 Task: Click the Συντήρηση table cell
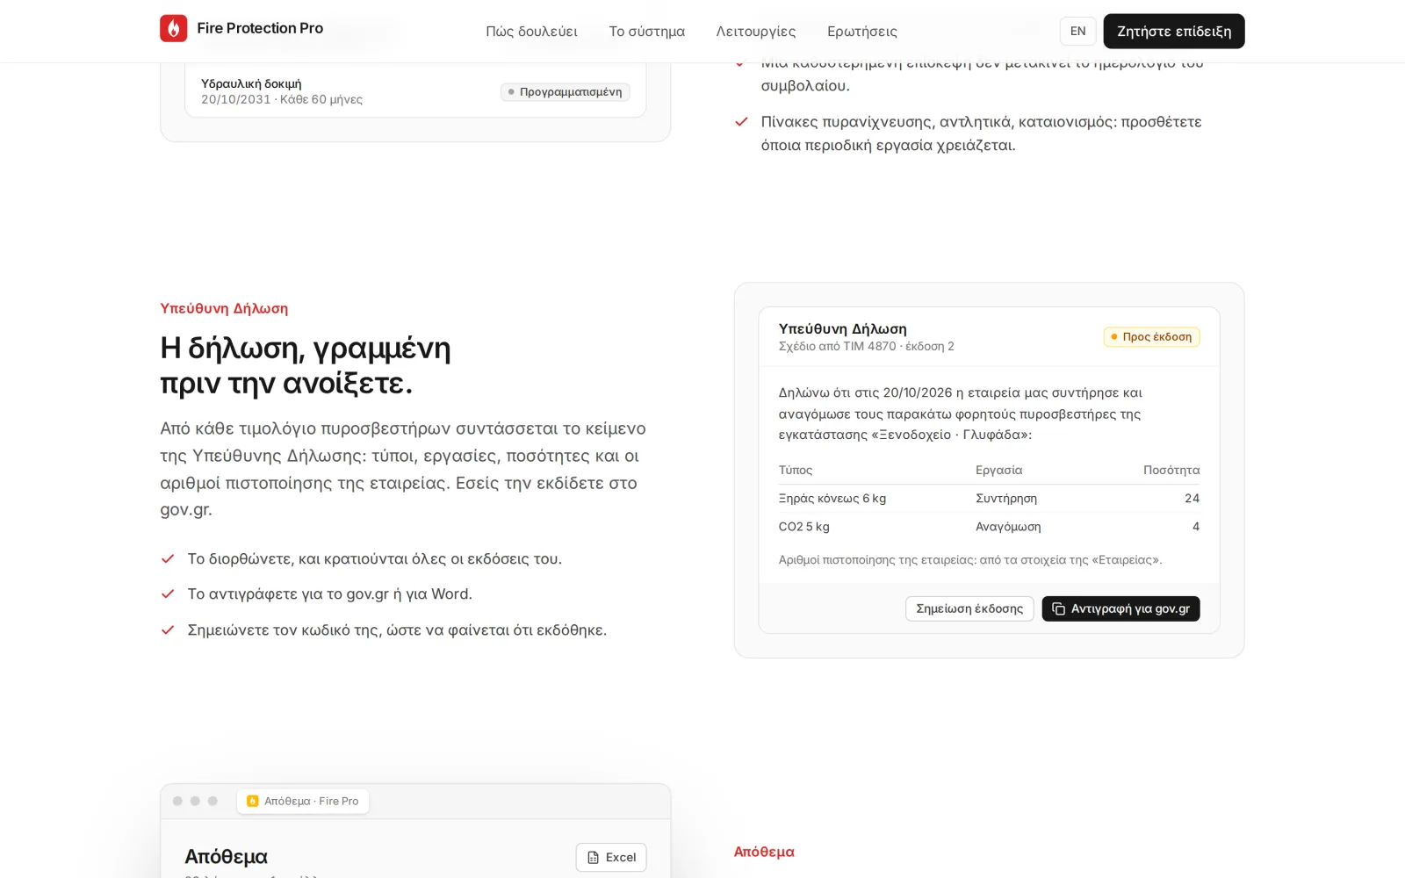pyautogui.click(x=1006, y=498)
